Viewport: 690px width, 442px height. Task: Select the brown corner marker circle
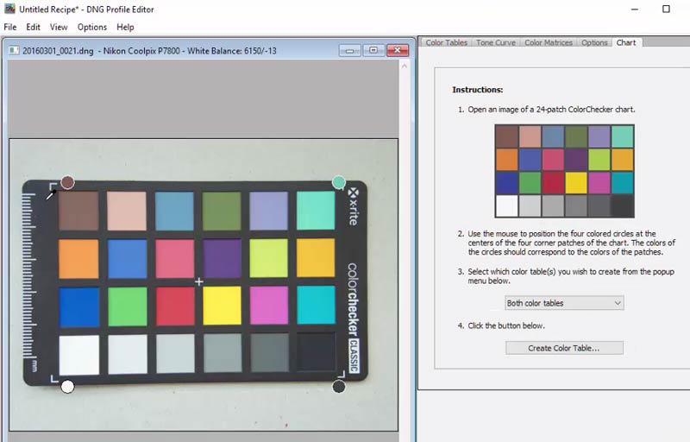(67, 182)
